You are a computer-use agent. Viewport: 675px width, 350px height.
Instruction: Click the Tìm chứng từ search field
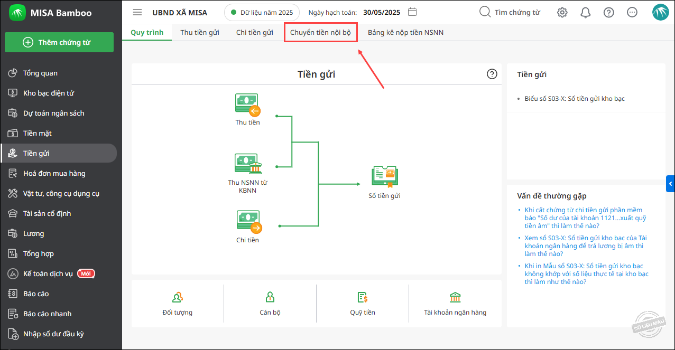click(x=516, y=12)
